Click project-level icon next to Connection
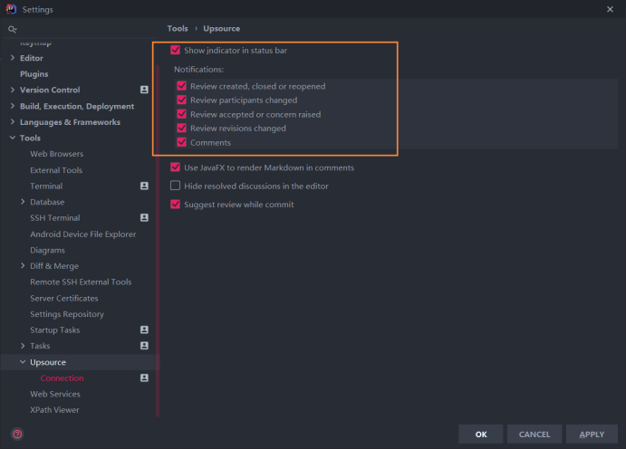Image resolution: width=626 pixels, height=449 pixels. point(144,378)
